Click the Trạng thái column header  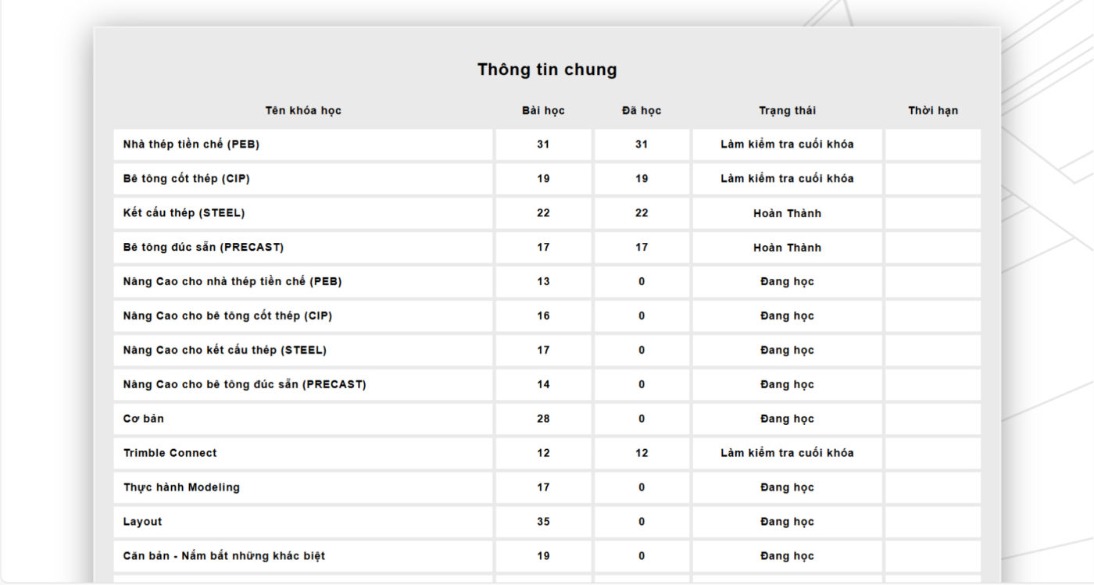[x=787, y=111]
